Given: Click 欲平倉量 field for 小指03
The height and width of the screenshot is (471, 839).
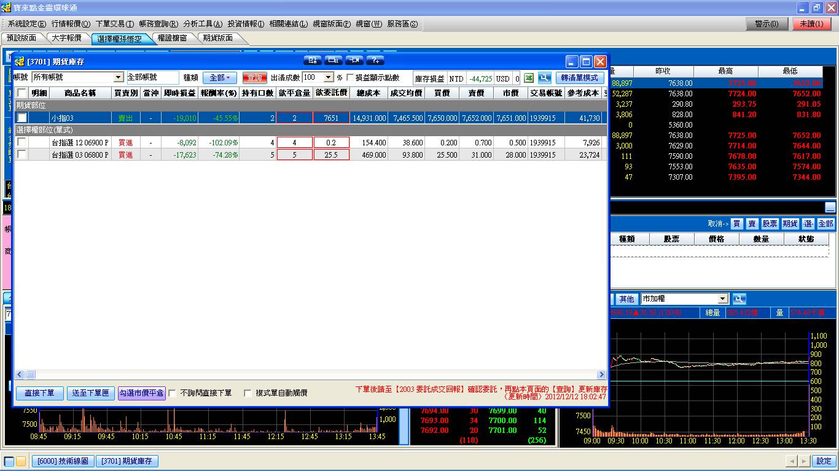Looking at the screenshot, I should click(x=295, y=118).
